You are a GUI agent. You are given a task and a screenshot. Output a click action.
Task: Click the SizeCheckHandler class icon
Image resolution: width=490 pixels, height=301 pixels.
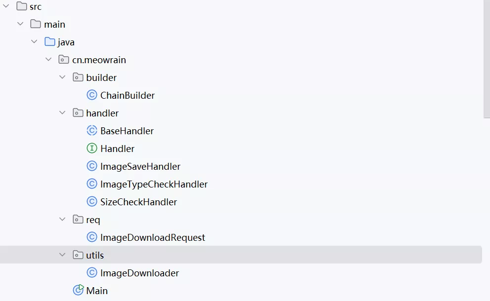91,202
